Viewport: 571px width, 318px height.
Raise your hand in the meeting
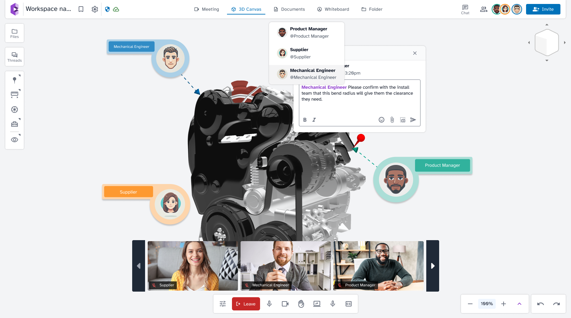point(301,303)
